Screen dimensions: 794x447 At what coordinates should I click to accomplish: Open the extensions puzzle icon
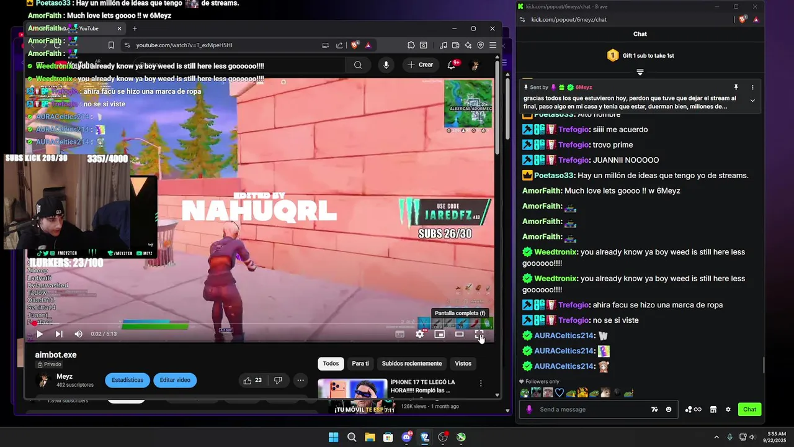(411, 45)
